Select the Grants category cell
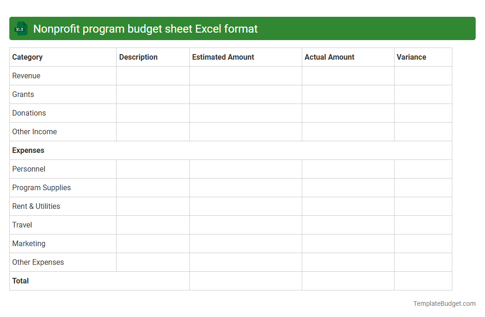This screenshot has height=317, width=485. (23, 94)
